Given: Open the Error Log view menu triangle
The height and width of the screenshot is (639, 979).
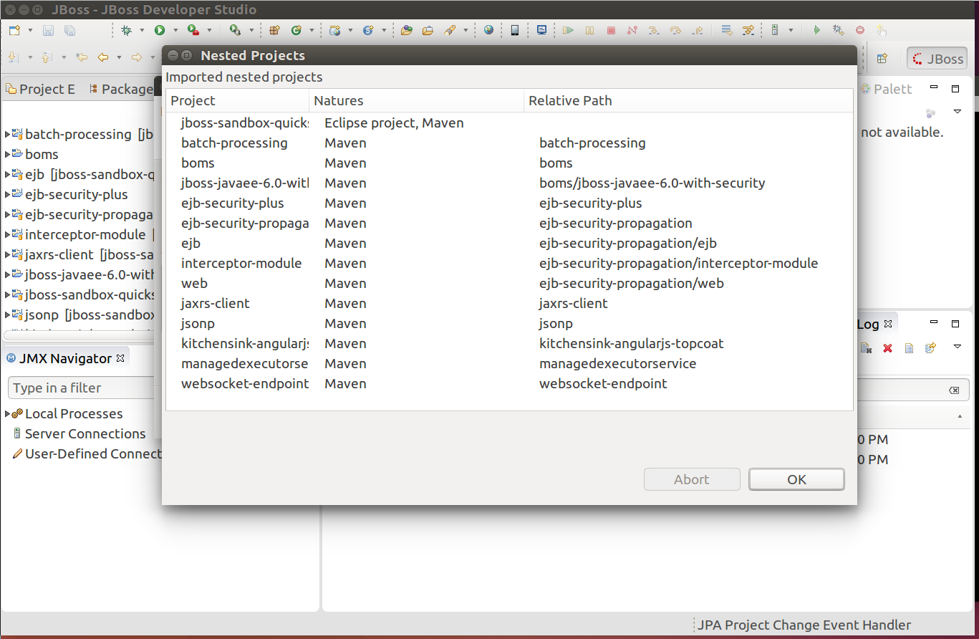Looking at the screenshot, I should [958, 347].
